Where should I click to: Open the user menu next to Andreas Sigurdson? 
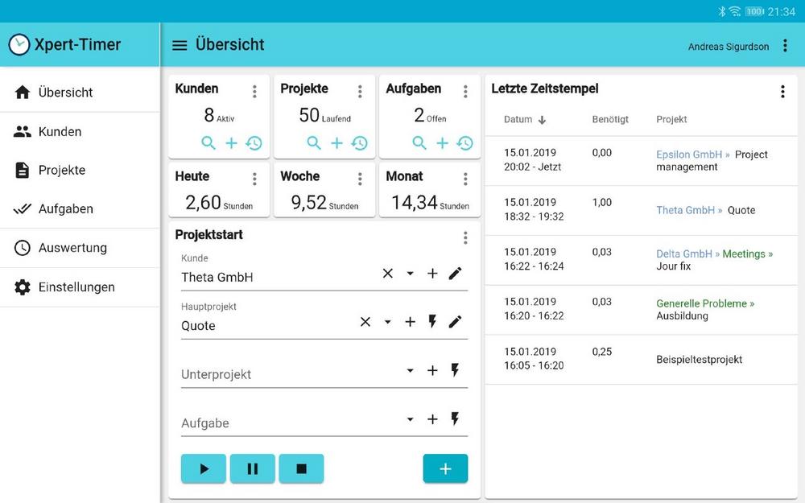(x=785, y=46)
